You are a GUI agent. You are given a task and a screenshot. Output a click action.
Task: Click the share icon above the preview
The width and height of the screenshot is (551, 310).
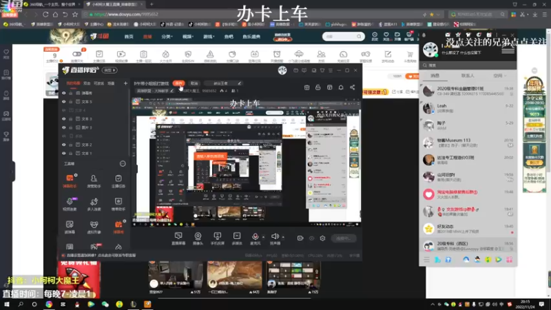[x=352, y=87]
